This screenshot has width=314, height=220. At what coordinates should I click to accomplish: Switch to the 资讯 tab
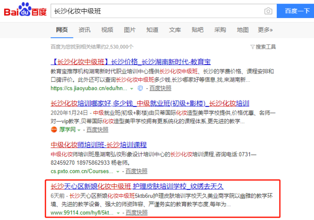click(84, 30)
